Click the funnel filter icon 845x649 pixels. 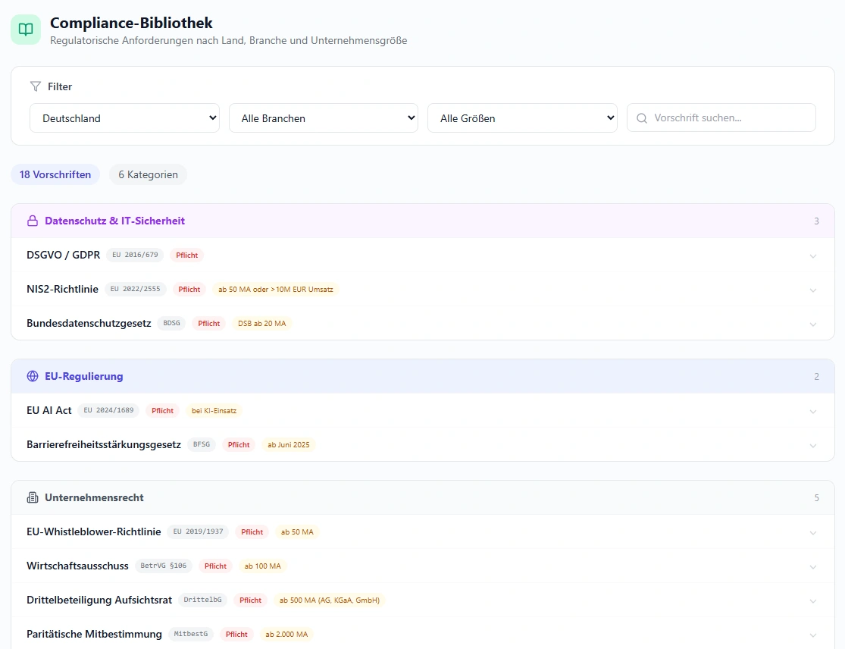[x=35, y=86]
